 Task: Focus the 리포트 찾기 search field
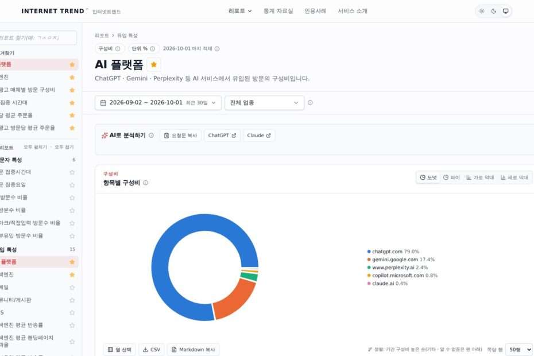point(37,38)
